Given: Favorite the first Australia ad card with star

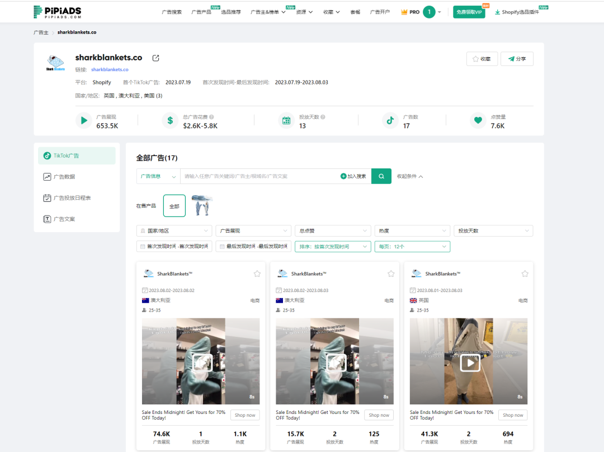Looking at the screenshot, I should tap(257, 274).
